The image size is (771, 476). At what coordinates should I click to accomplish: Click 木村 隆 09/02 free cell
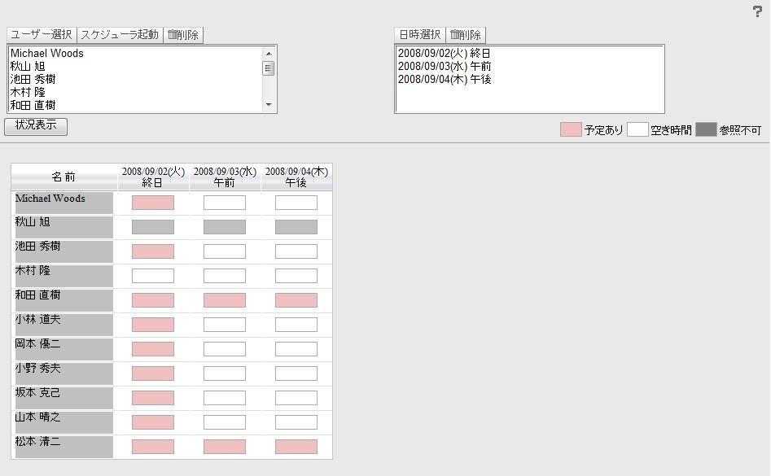[x=153, y=276]
